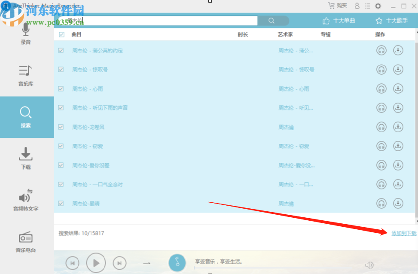This screenshot has width=418, height=274.
Task: Toggle the select-all checkbox in header
Action: coord(61,34)
